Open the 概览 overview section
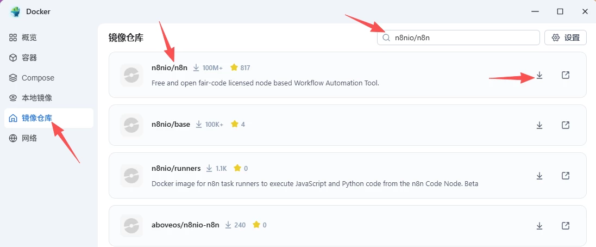 (x=29, y=38)
